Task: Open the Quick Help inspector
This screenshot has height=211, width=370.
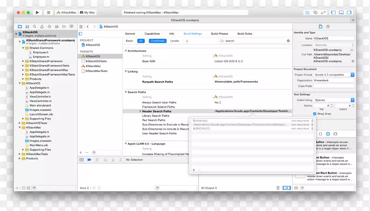Action: pos(328,27)
